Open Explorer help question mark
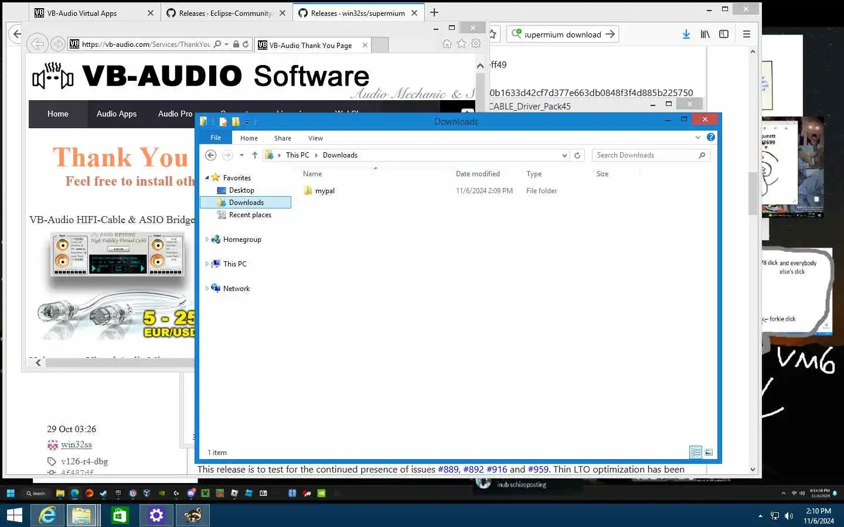 (711, 137)
